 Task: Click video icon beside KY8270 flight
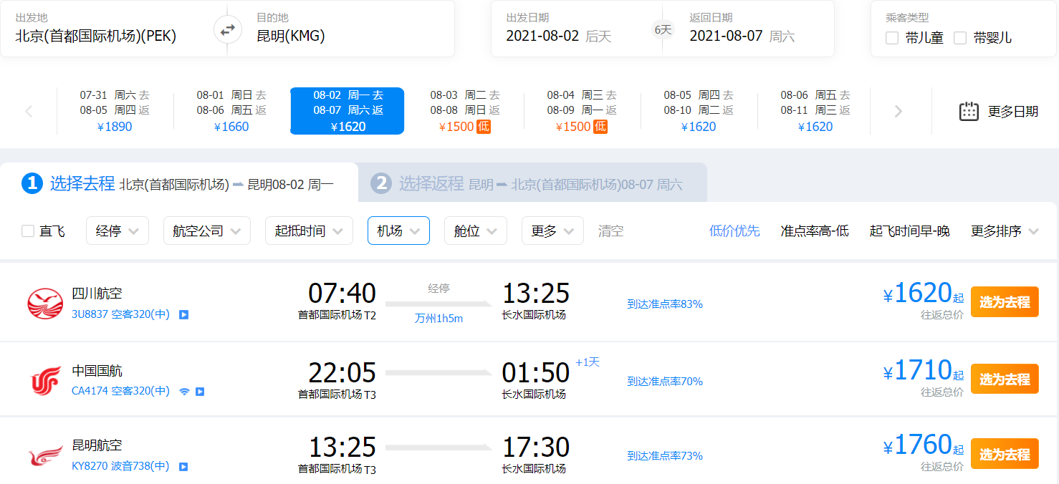(183, 467)
